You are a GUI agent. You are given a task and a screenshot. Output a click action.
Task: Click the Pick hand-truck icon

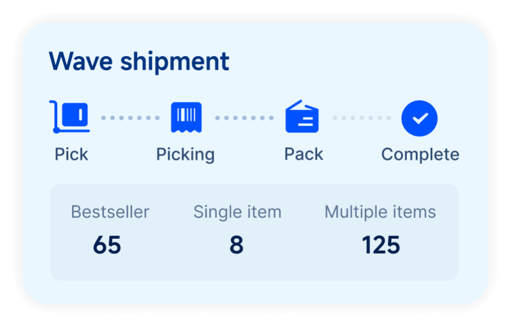click(70, 117)
